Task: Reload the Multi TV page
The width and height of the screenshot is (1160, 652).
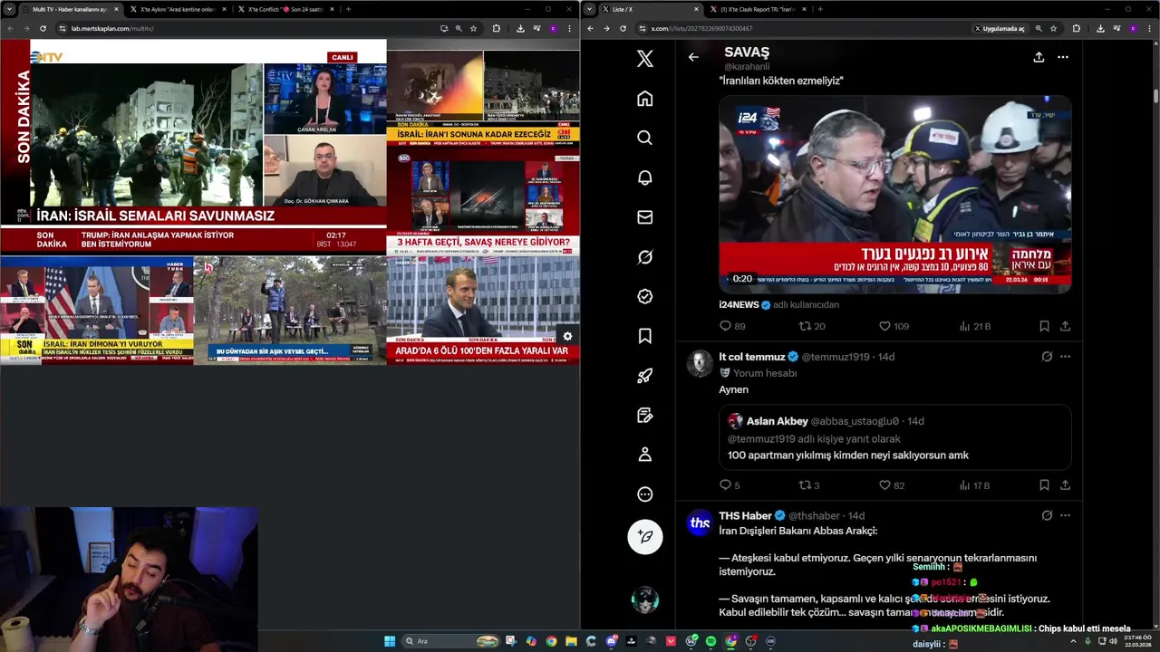Action: point(43,28)
